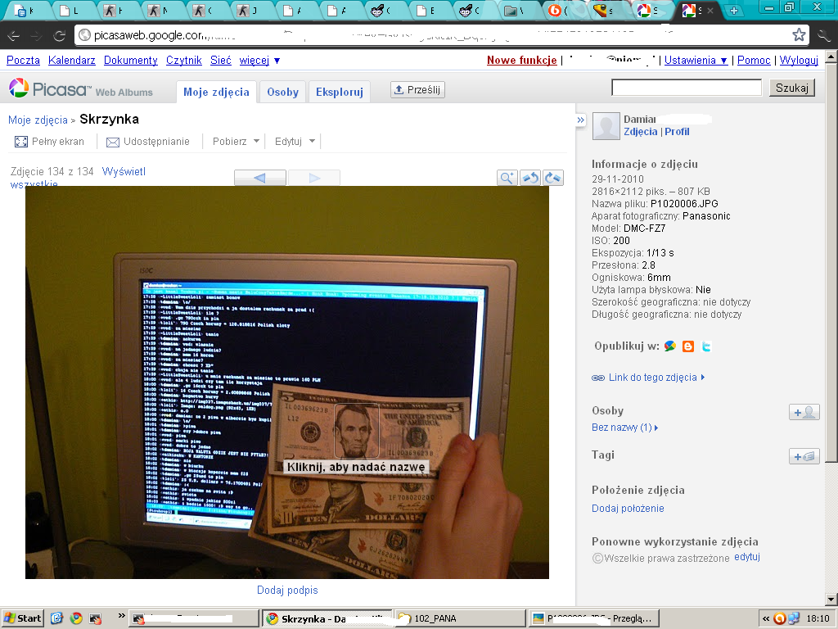Viewport: 838px width, 629px height.
Task: Click the zoom magnifier above photo
Action: pyautogui.click(x=507, y=178)
